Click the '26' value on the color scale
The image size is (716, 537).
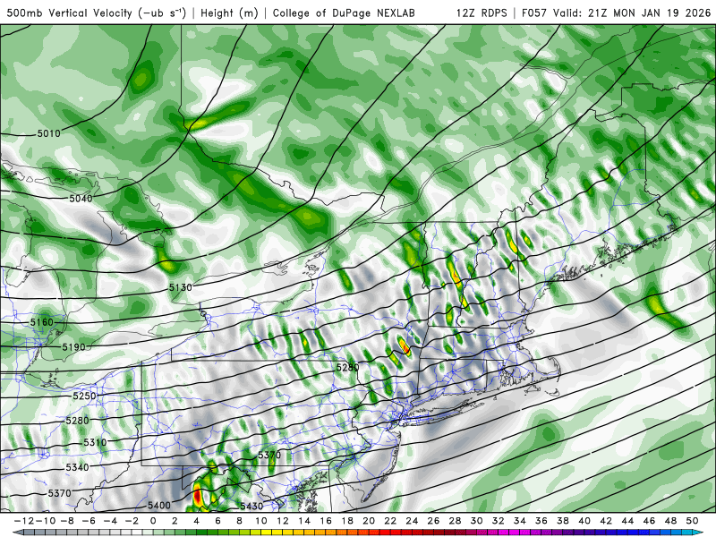tap(433, 521)
